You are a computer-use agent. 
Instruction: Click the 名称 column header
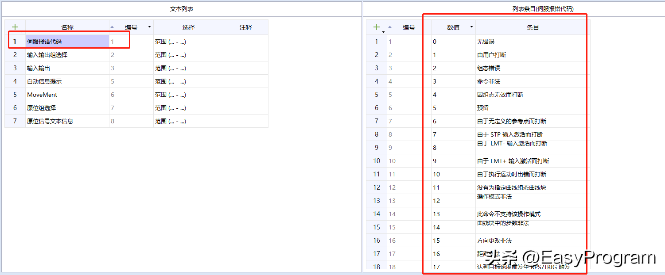pos(67,27)
